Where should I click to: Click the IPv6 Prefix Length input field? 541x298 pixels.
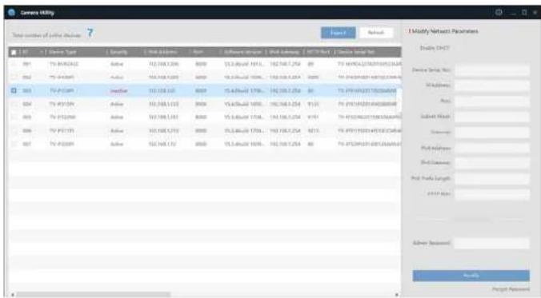(x=492, y=178)
